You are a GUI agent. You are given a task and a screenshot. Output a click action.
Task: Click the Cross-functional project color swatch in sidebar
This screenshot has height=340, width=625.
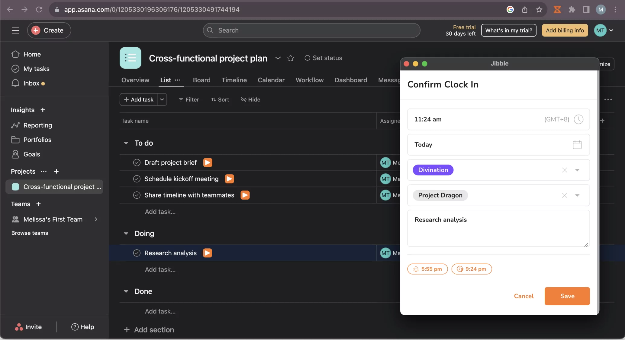15,187
